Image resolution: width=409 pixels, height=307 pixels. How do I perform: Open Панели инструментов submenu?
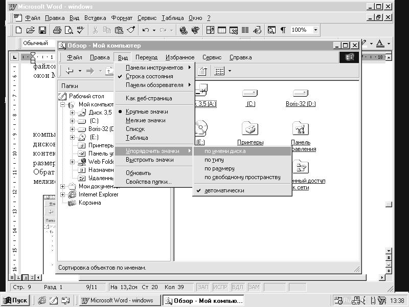pos(154,68)
